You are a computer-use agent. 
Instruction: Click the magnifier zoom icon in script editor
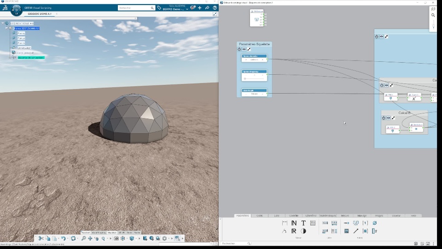[x=433, y=15]
